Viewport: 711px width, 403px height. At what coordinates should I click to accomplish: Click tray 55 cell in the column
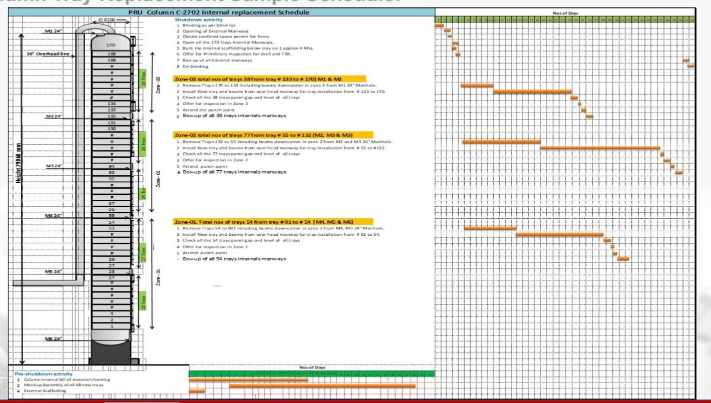tap(111, 216)
